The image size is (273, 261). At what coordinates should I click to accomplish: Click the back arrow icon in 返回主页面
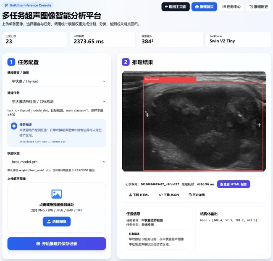pyautogui.click(x=166, y=7)
